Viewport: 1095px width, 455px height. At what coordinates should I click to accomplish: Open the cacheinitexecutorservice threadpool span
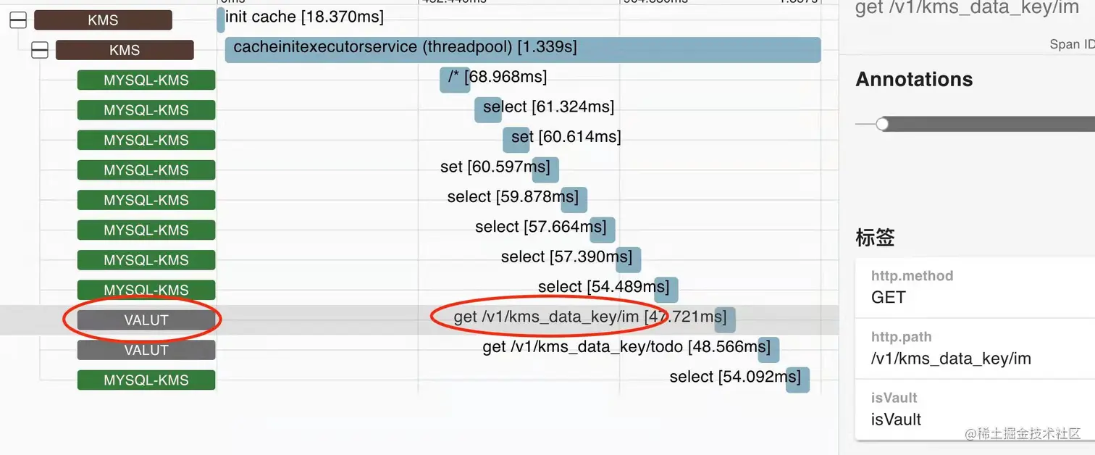[523, 50]
